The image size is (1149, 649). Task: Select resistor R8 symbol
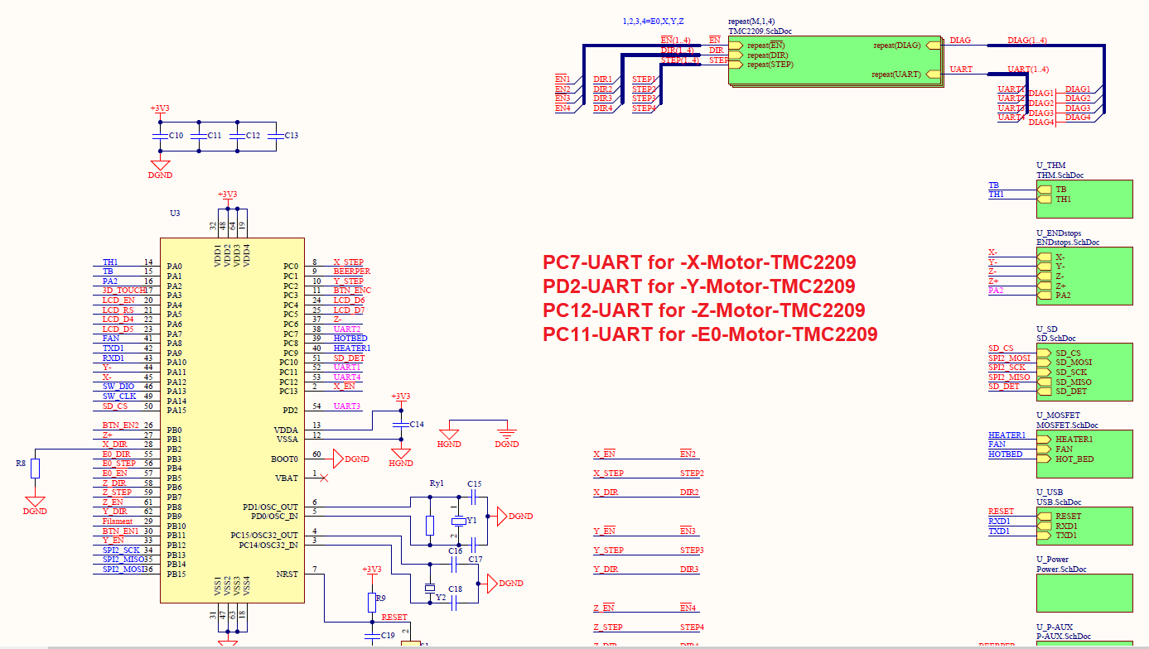coord(34,469)
